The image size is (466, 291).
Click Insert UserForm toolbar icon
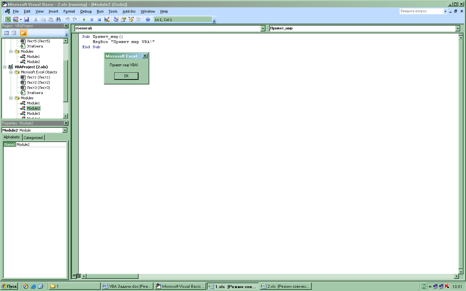click(x=15, y=19)
